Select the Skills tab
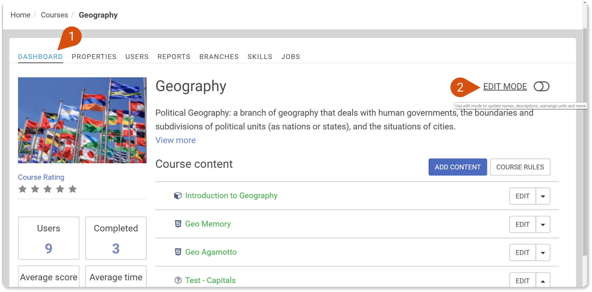Screen dimensions: 592x292 click(x=260, y=57)
